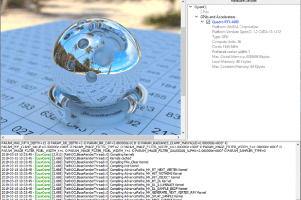This screenshot has height=200, width=301.
Task: Click the AdvancePaths_MK_GENERATE_NEXT_VERTEX_RAY log line
Action: pyautogui.click(x=103, y=192)
